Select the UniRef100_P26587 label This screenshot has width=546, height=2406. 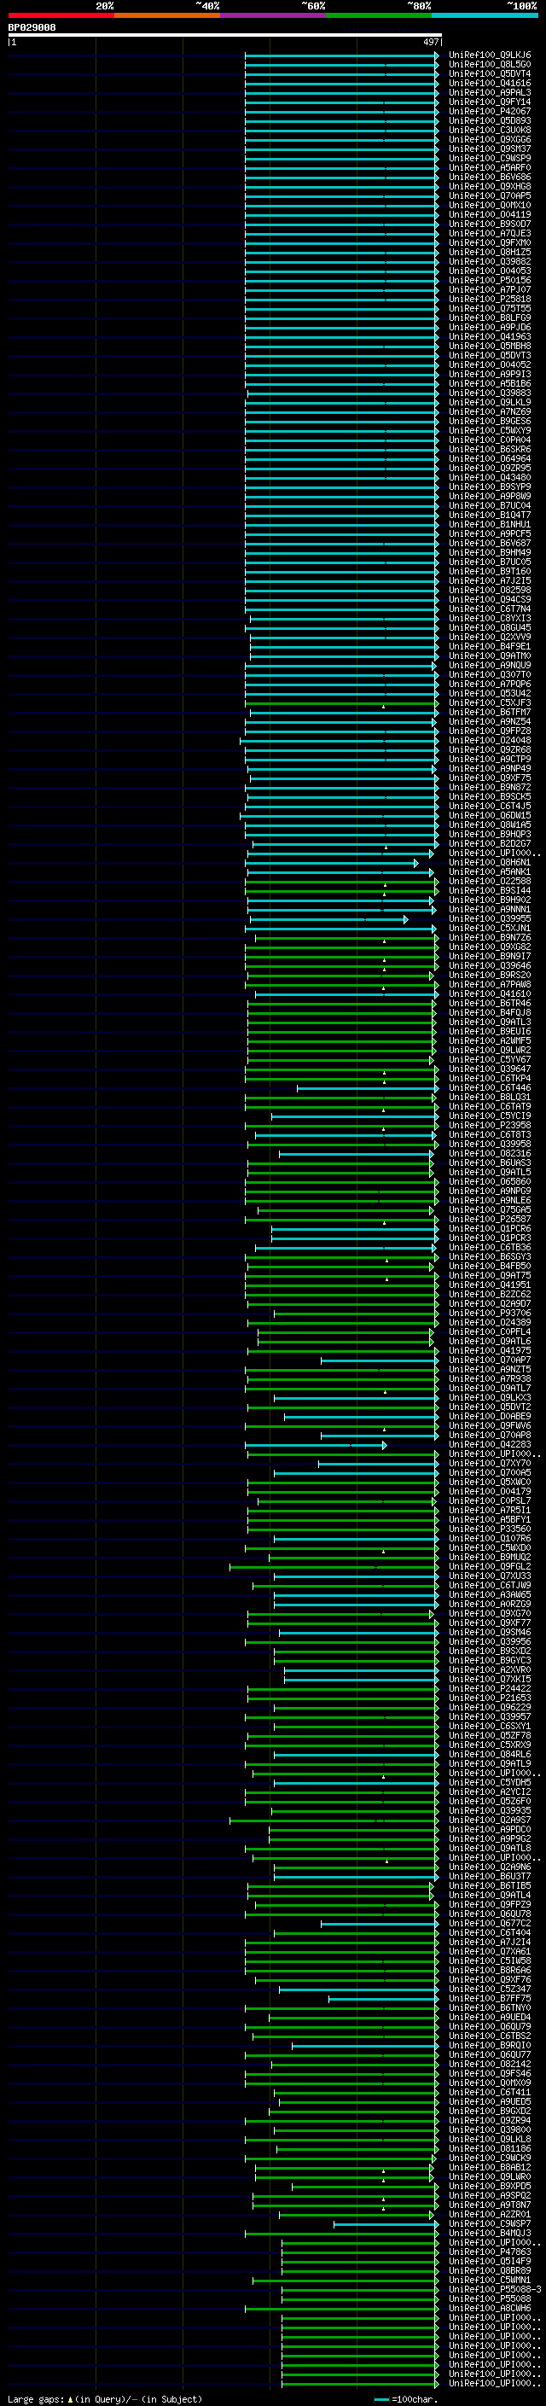pos(490,1219)
